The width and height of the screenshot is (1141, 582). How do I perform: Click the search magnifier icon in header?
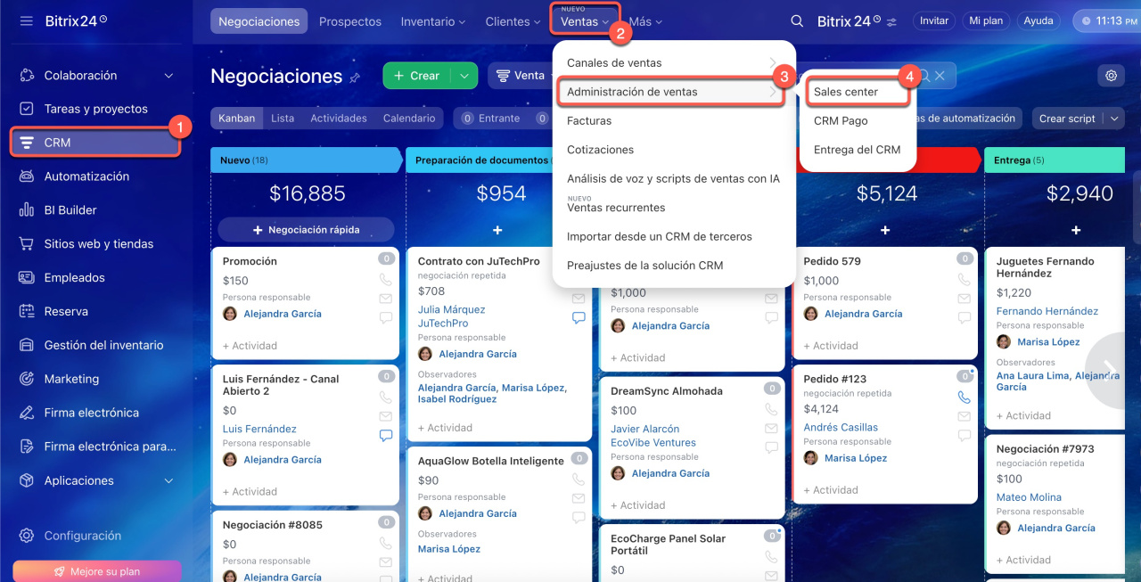[797, 21]
